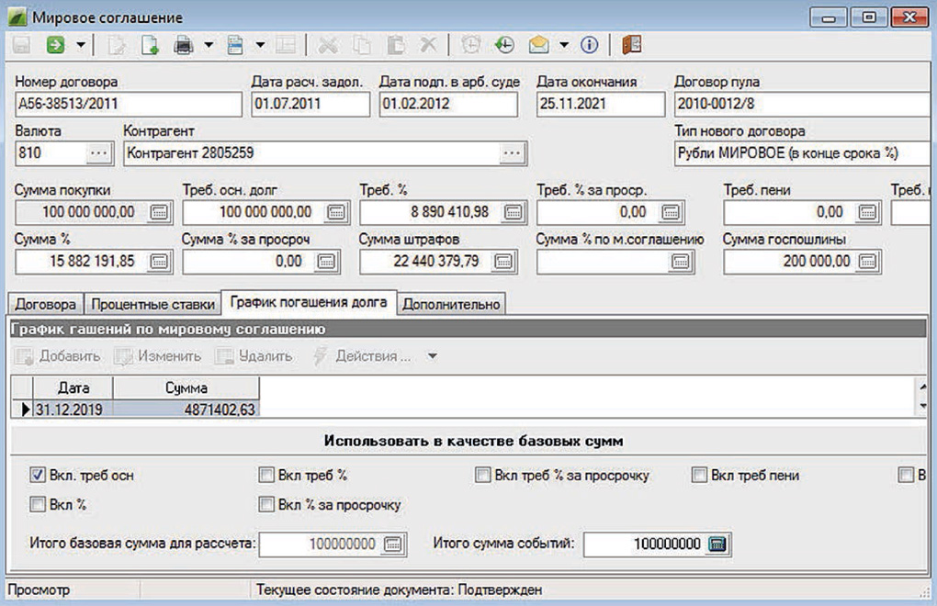This screenshot has width=937, height=606.
Task: Click the new document icon with green plus
Action: [x=149, y=44]
